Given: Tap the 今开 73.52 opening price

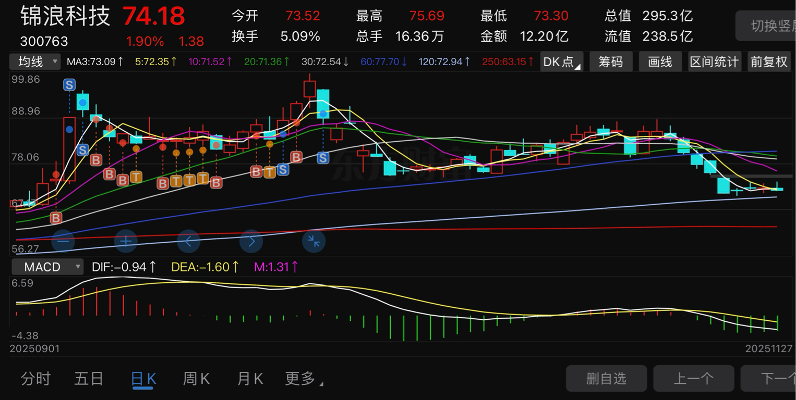Looking at the screenshot, I should 276,16.
